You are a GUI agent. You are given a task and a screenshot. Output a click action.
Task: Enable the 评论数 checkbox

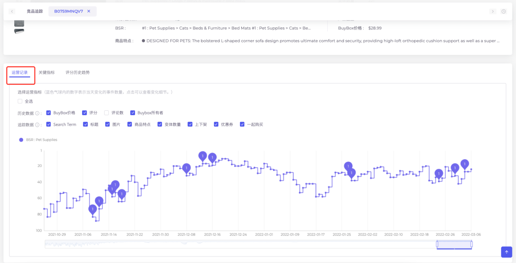click(107, 113)
